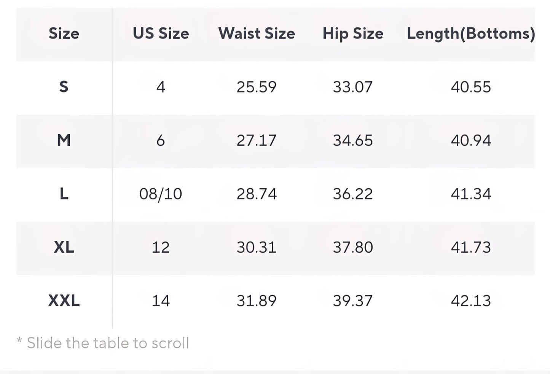Select the 25.59 waist size value

(x=257, y=87)
